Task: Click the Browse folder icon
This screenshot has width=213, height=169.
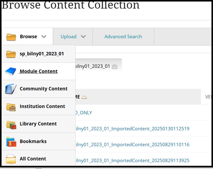Action: click(x=11, y=37)
